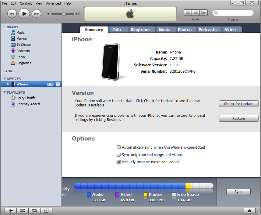This screenshot has width=261, height=215.
Task: Click the Restore button
Action: tap(239, 119)
